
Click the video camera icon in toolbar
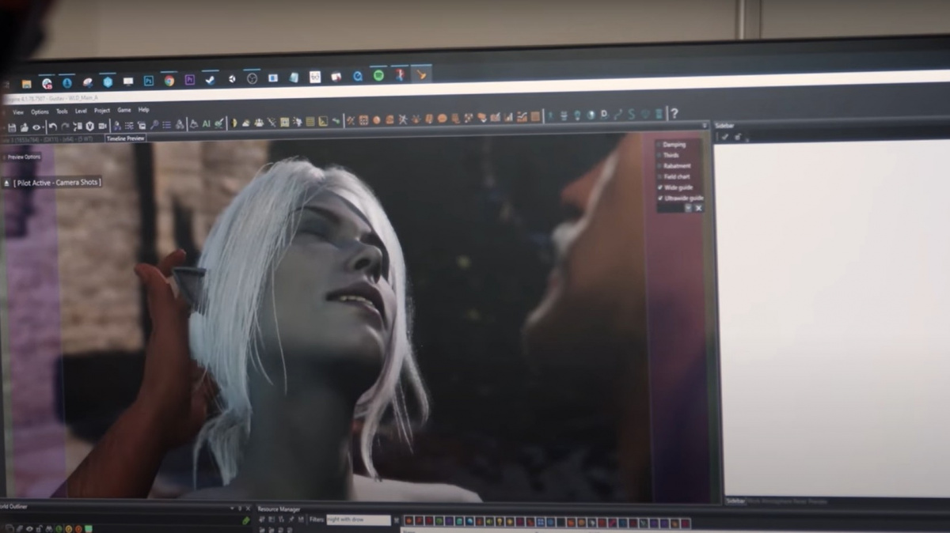click(x=102, y=127)
